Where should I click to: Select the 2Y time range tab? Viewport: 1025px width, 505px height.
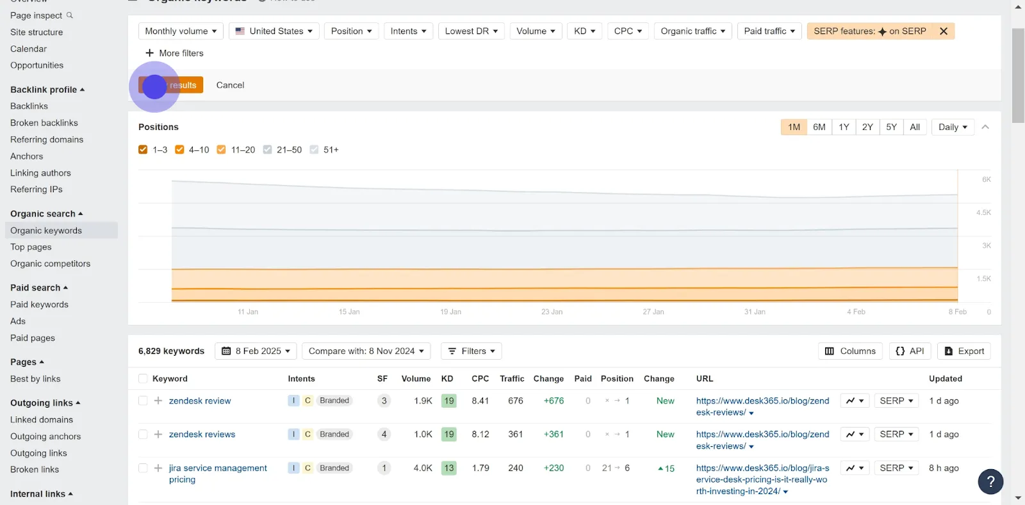pos(867,127)
